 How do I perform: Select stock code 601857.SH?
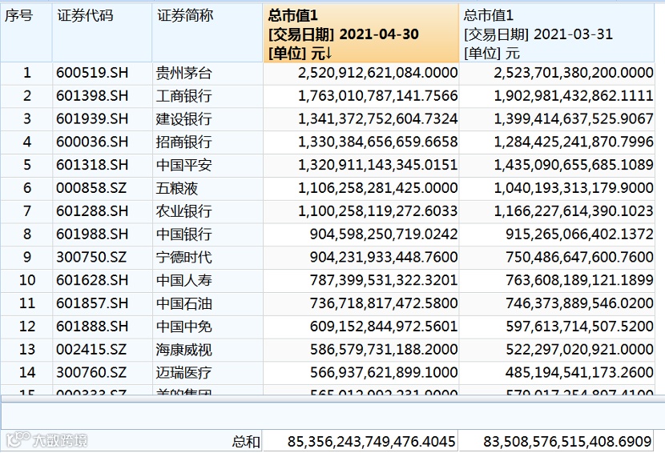pos(92,303)
